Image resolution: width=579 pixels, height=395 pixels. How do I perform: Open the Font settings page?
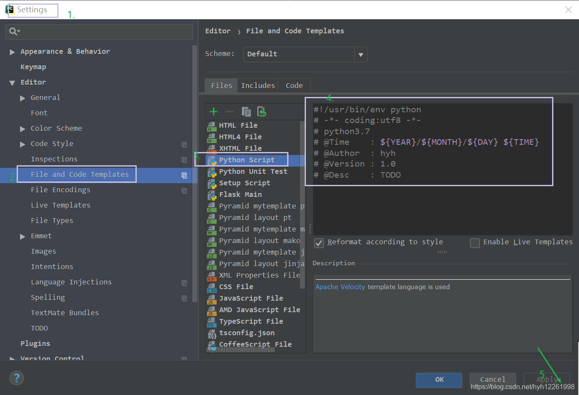[x=39, y=113]
